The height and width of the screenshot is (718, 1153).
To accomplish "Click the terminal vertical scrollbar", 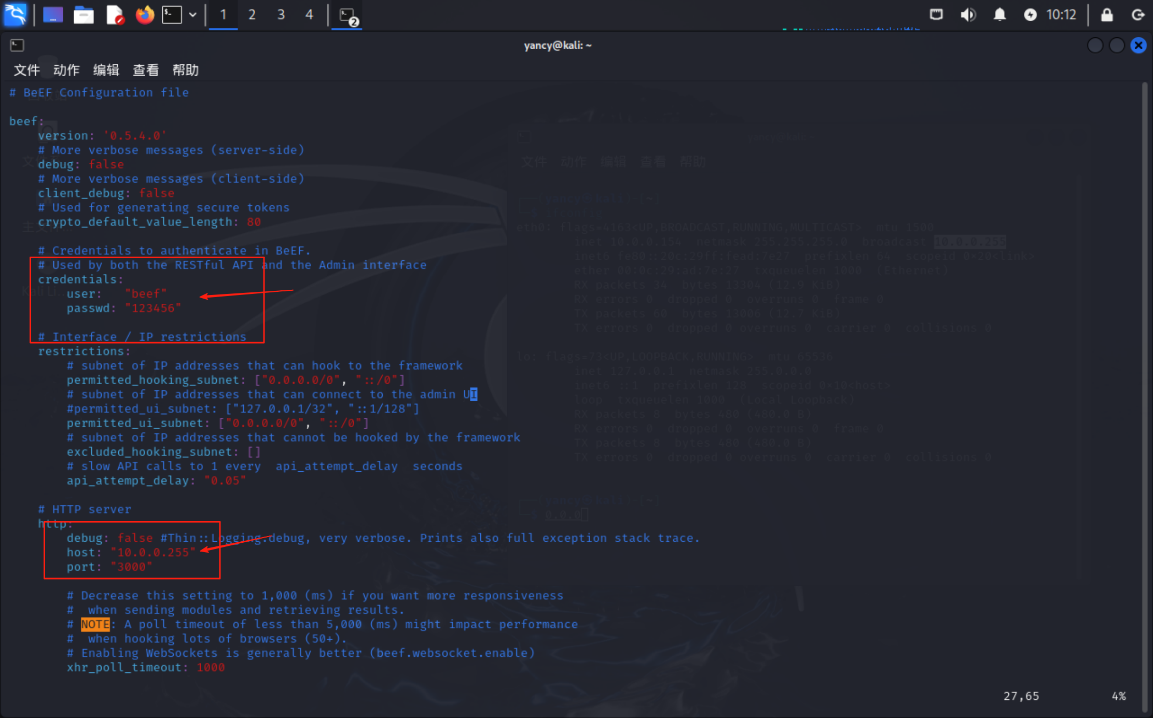I will (1145, 394).
